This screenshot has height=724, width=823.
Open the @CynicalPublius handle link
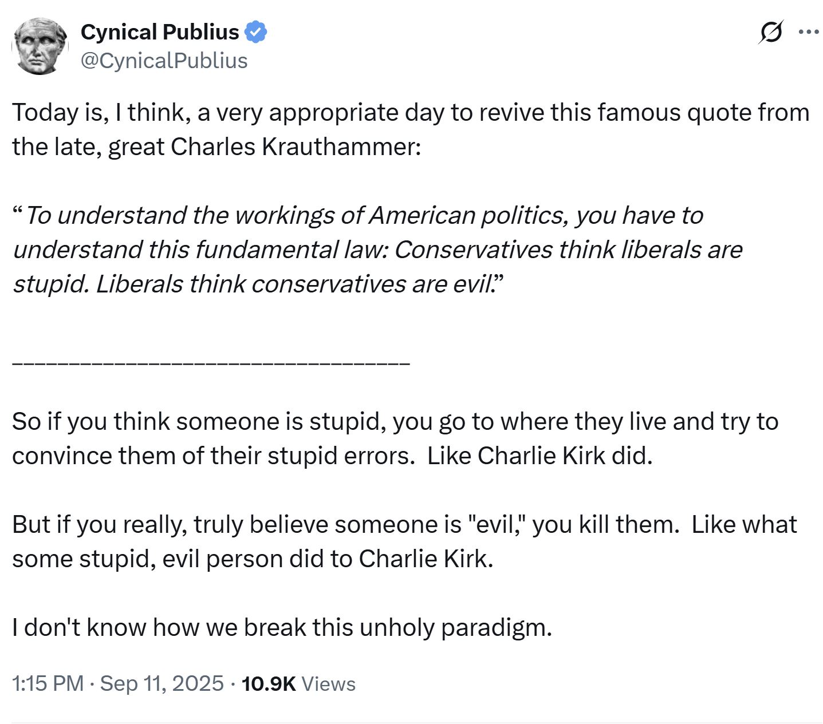[x=164, y=61]
